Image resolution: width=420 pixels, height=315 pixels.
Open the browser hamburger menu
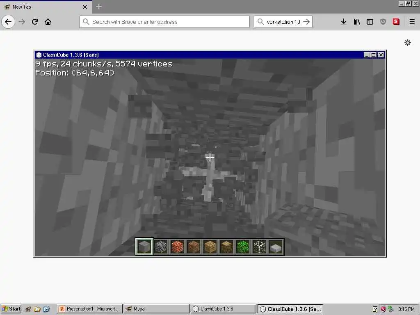tap(412, 22)
